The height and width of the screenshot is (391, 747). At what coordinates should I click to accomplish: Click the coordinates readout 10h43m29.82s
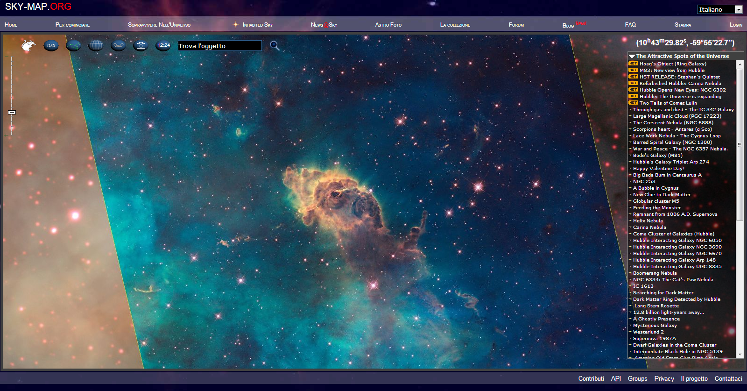click(685, 43)
